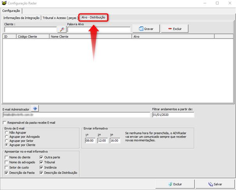Image resolution: width=236 pixels, height=190 pixels.
Task: Maximize the Configuração Radar window
Action: pyautogui.click(x=217, y=3)
